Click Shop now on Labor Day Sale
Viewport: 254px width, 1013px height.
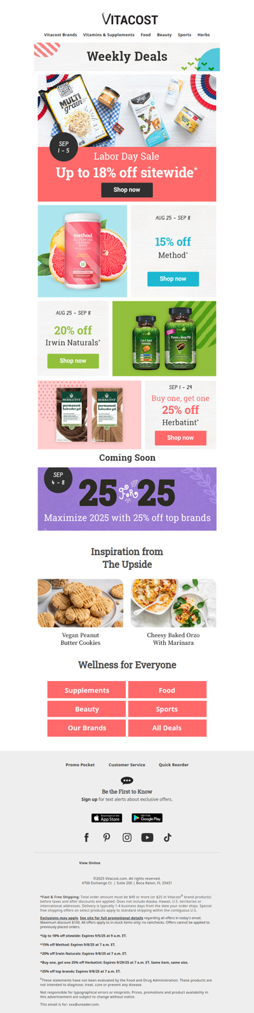coord(127,190)
